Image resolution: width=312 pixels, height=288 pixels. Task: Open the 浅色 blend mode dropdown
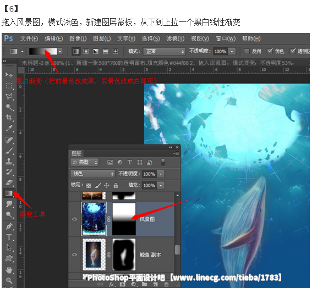tap(93, 174)
